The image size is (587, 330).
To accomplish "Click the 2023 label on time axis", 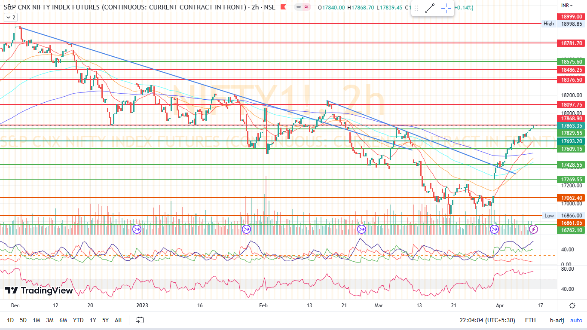I will pos(142,306).
